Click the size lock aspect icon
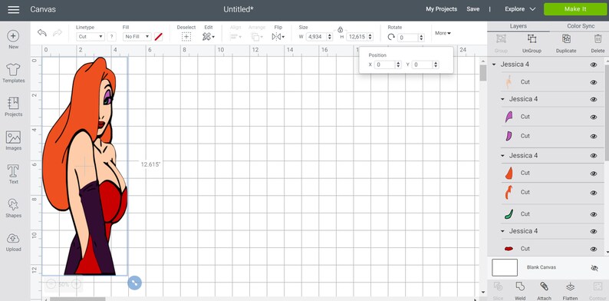The height and width of the screenshot is (301, 609). pyautogui.click(x=341, y=29)
